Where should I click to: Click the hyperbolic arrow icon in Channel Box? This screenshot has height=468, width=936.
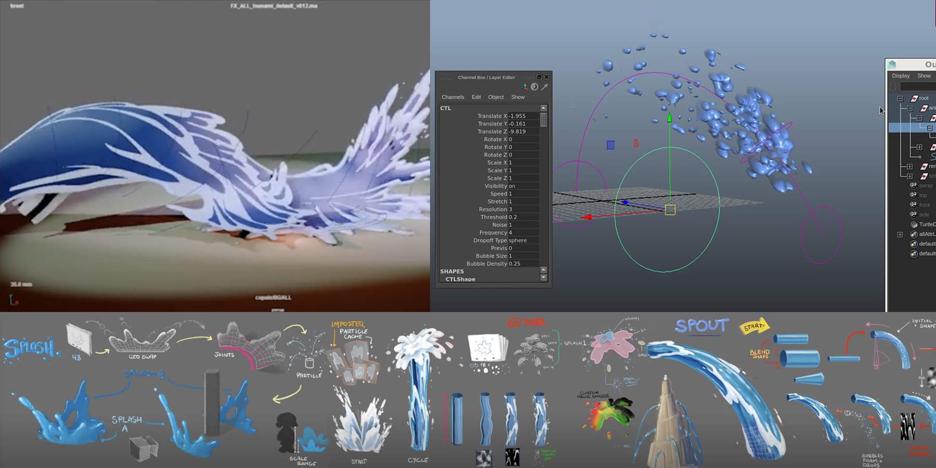point(544,87)
